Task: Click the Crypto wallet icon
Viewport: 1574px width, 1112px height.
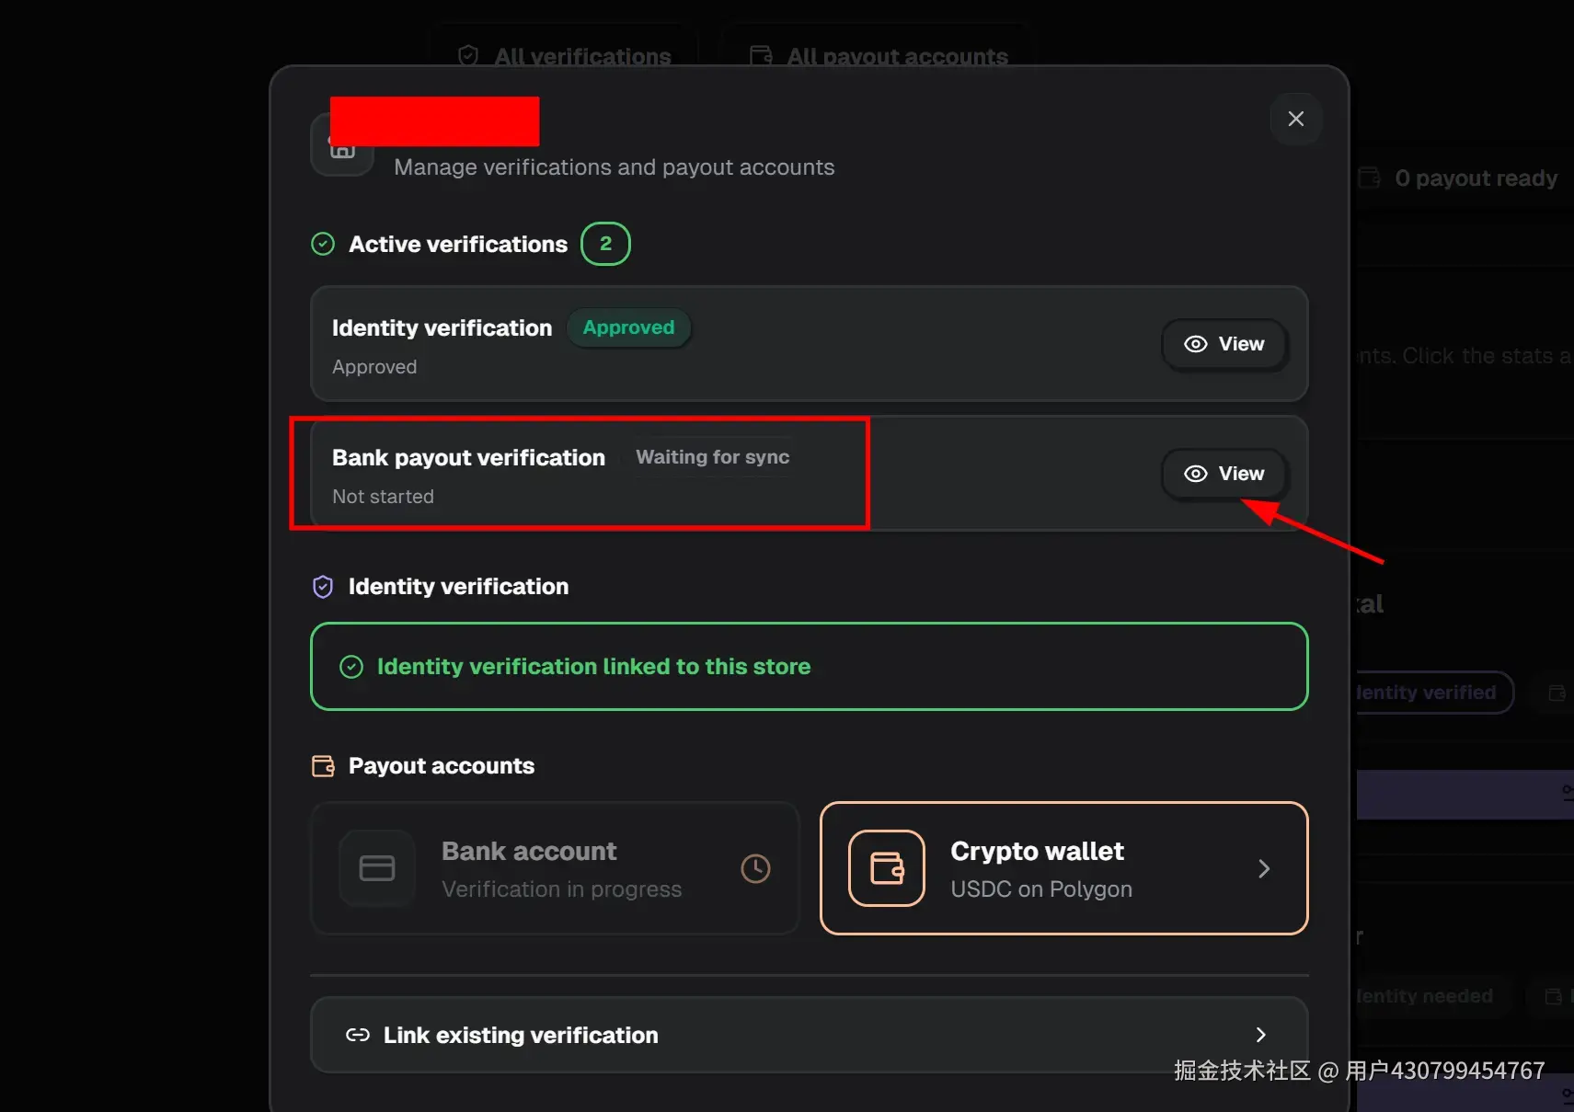Action: [886, 868]
